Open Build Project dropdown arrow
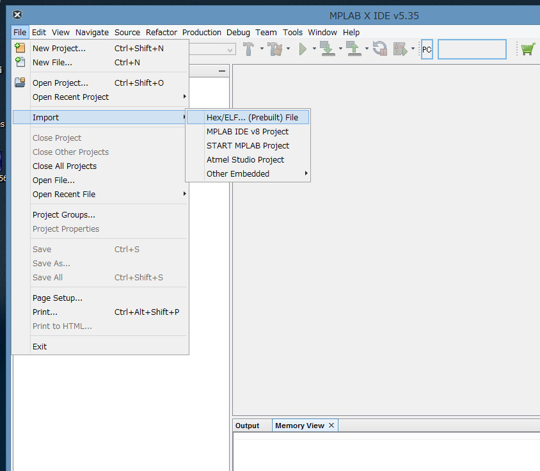The width and height of the screenshot is (540, 471). [262, 49]
